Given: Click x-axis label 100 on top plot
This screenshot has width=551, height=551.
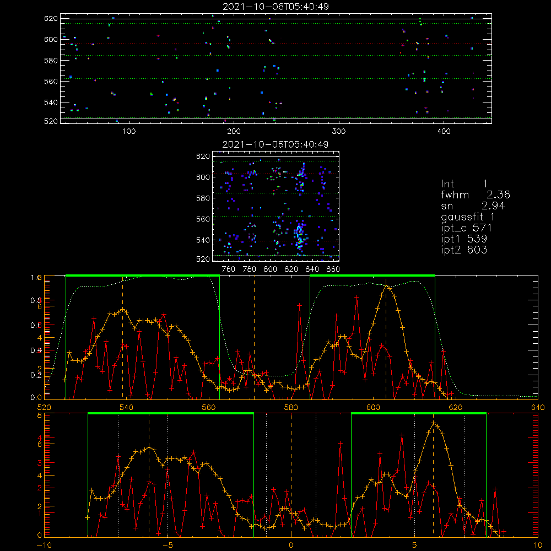Looking at the screenshot, I should [129, 132].
